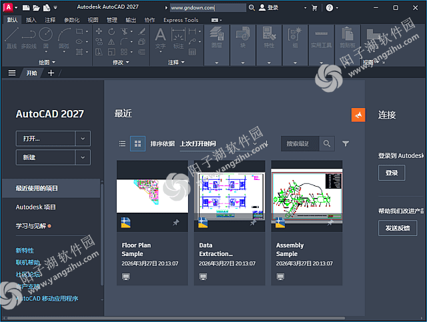Switch to the View (视图) ribbon tab
This screenshot has width=427, height=322.
[93, 20]
